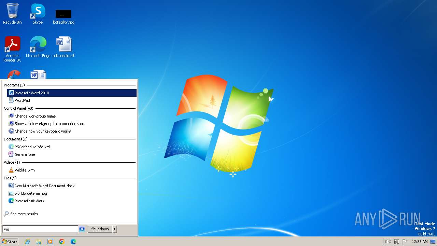Click the Files (5) group header
This screenshot has height=246, width=437.
pyautogui.click(x=10, y=178)
